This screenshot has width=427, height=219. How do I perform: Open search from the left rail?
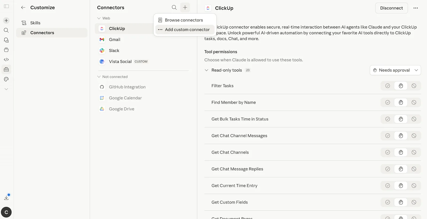[6, 30]
